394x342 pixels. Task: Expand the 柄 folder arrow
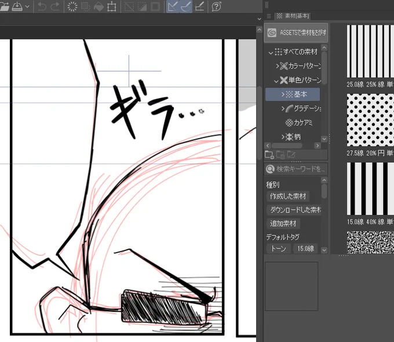click(x=283, y=137)
